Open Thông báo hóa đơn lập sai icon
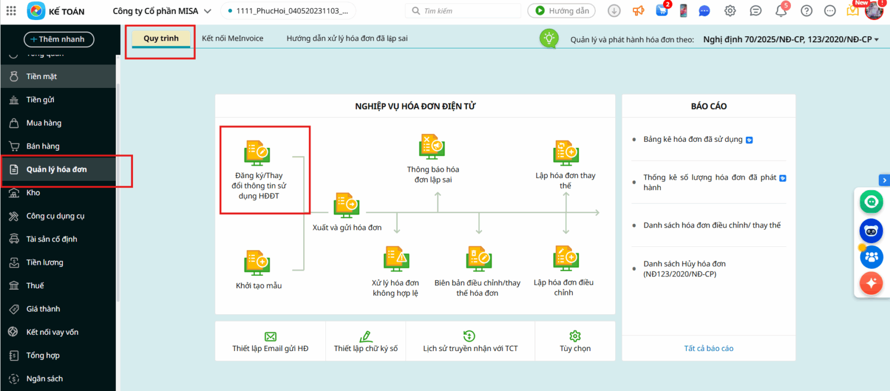The width and height of the screenshot is (890, 391). coord(432,147)
